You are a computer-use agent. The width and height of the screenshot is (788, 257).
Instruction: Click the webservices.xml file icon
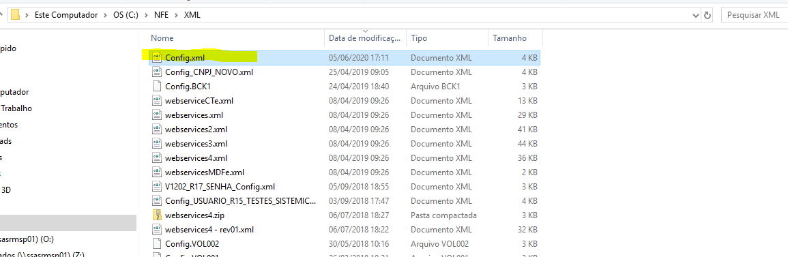tap(156, 115)
